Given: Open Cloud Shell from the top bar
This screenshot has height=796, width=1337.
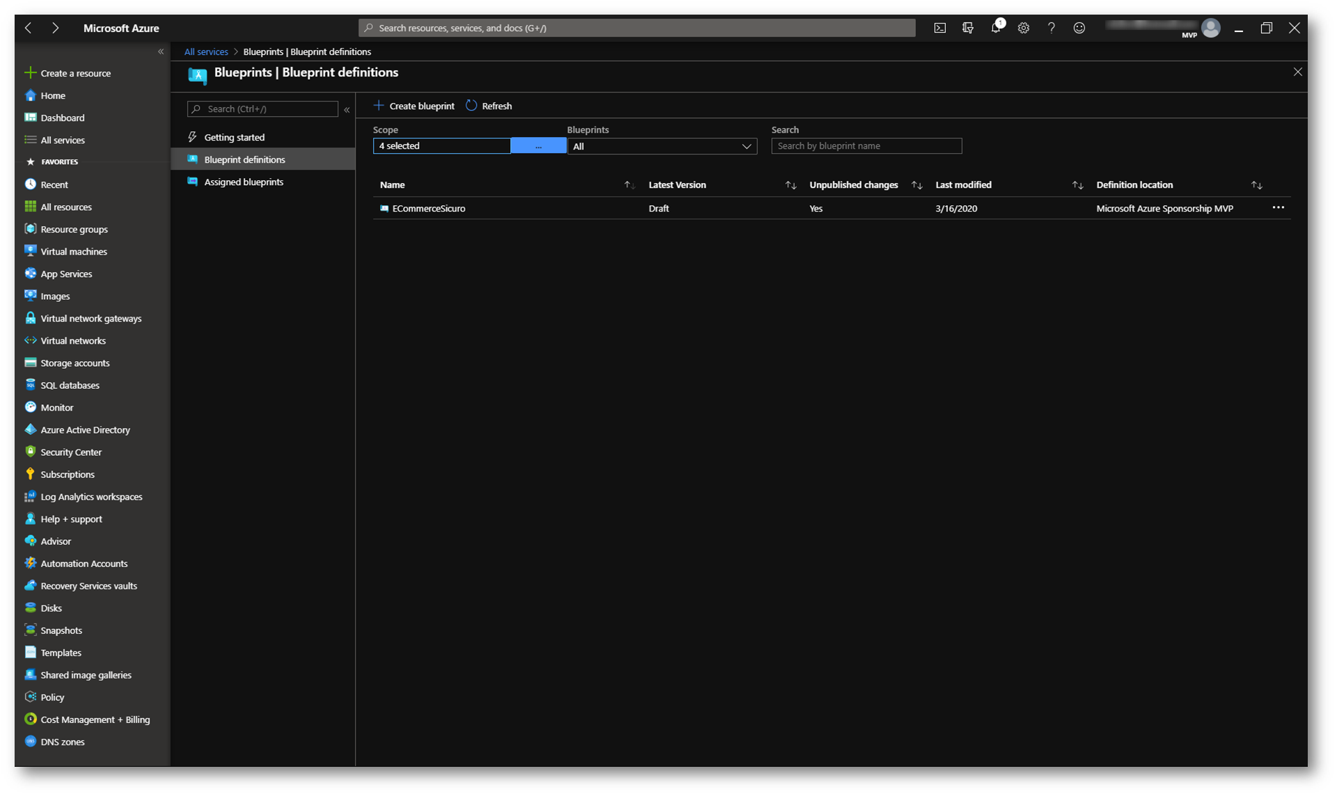Looking at the screenshot, I should point(940,28).
